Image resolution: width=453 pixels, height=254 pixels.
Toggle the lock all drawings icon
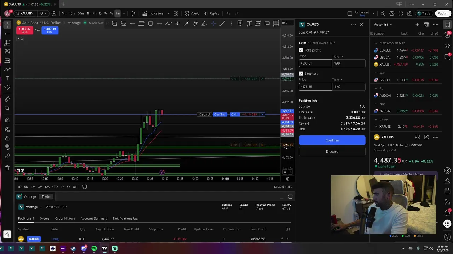(x=7, y=138)
